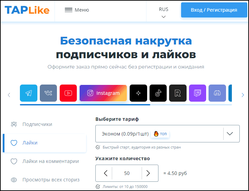Choose Лайки на комментарии option
249x191 pixels.
click(45, 161)
